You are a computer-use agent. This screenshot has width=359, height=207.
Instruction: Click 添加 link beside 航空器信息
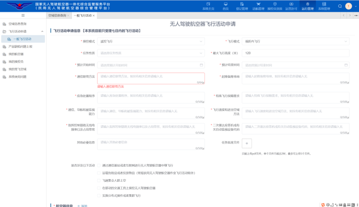82,206
